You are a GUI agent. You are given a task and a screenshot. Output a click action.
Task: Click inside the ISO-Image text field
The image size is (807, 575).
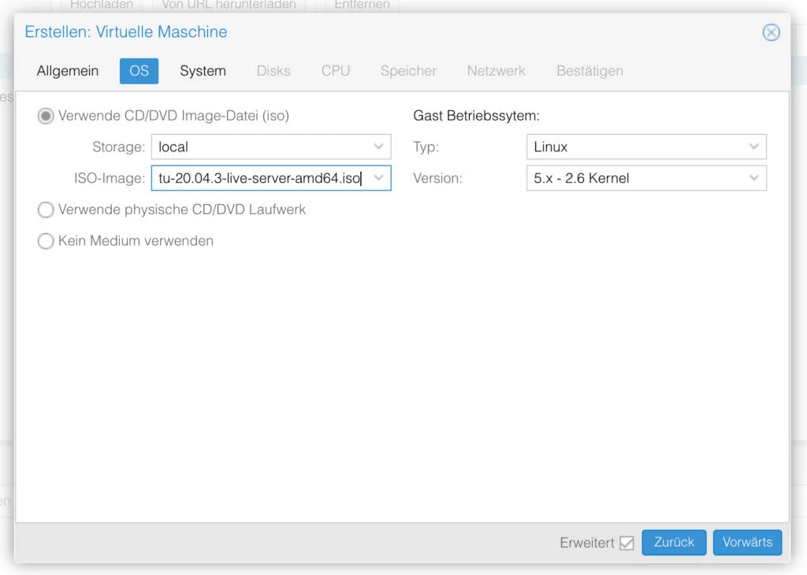coord(260,179)
